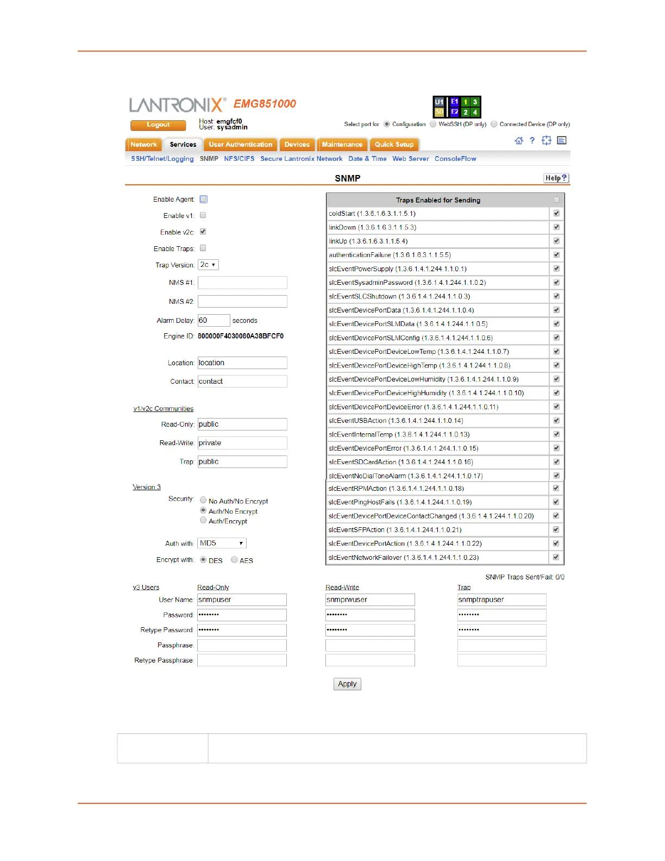Open the User Authentication tab

click(241, 145)
